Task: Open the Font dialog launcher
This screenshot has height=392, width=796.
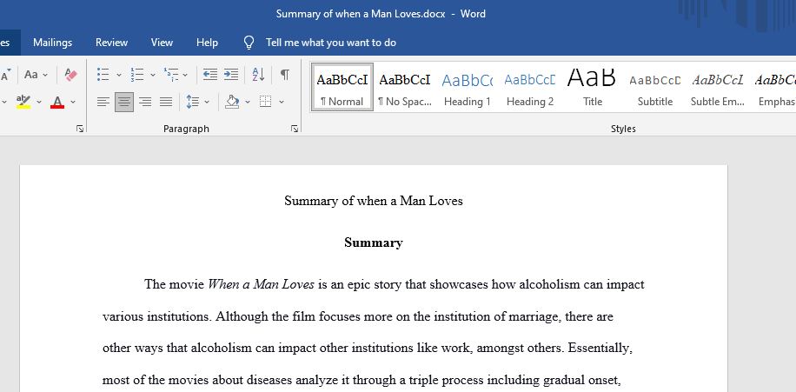Action: pyautogui.click(x=80, y=129)
